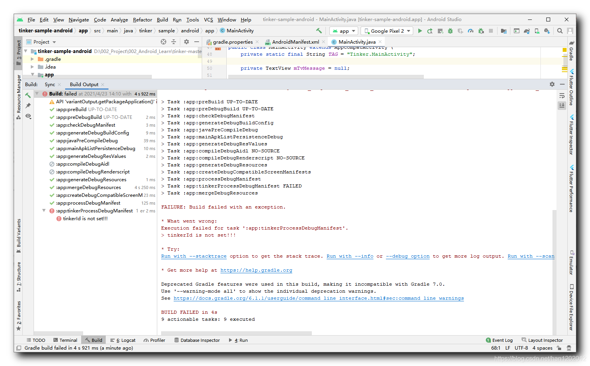Image resolution: width=590 pixels, height=366 pixels.
Task: Open the File menu
Action: (31, 19)
